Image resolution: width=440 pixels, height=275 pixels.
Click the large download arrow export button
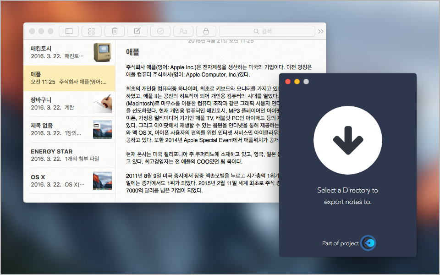pos(348,140)
